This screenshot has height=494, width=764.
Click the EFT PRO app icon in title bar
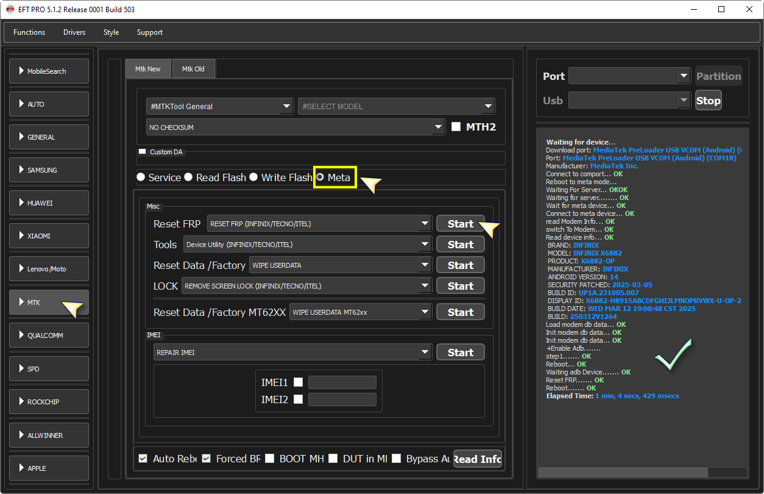pyautogui.click(x=10, y=9)
